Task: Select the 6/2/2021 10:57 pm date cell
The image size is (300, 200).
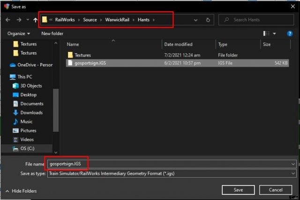Action: point(182,63)
